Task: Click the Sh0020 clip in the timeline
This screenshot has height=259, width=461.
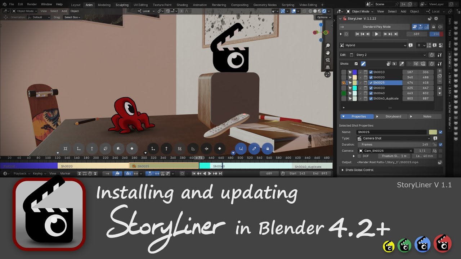Action: (93, 166)
